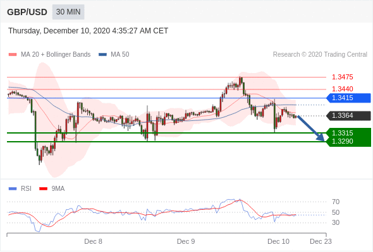This screenshot has height=252, width=373.
Task: Click the Dec 9 date axis label
Action: [x=186, y=241]
